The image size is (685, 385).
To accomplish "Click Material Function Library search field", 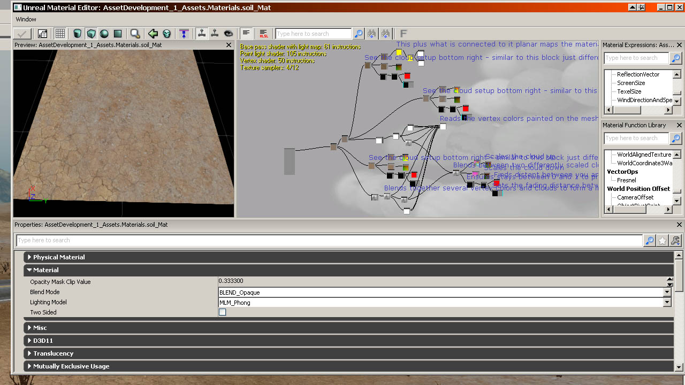I will click(x=636, y=138).
